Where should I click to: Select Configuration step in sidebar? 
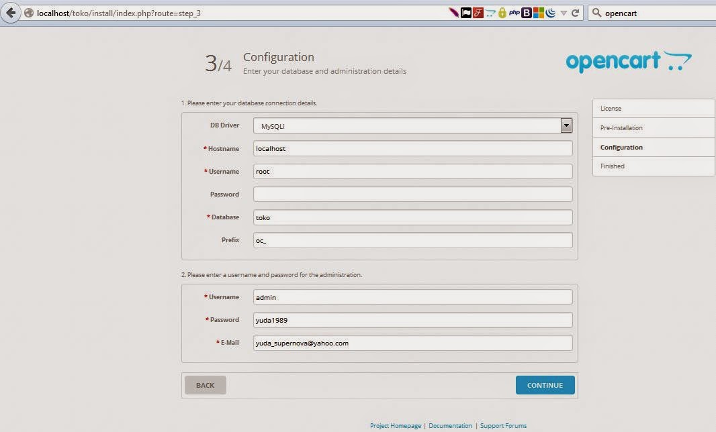tap(654, 147)
